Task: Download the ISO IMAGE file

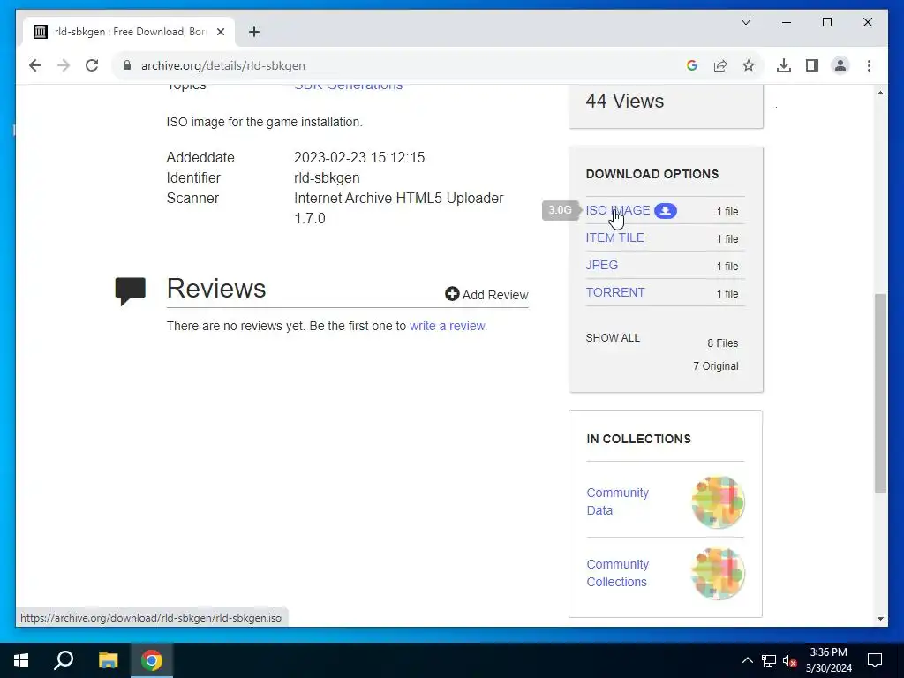Action: click(x=617, y=210)
